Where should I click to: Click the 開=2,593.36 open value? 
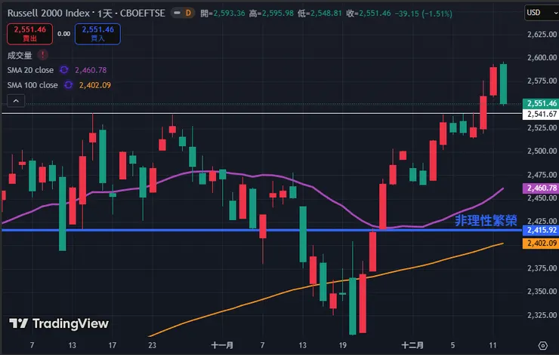(223, 14)
